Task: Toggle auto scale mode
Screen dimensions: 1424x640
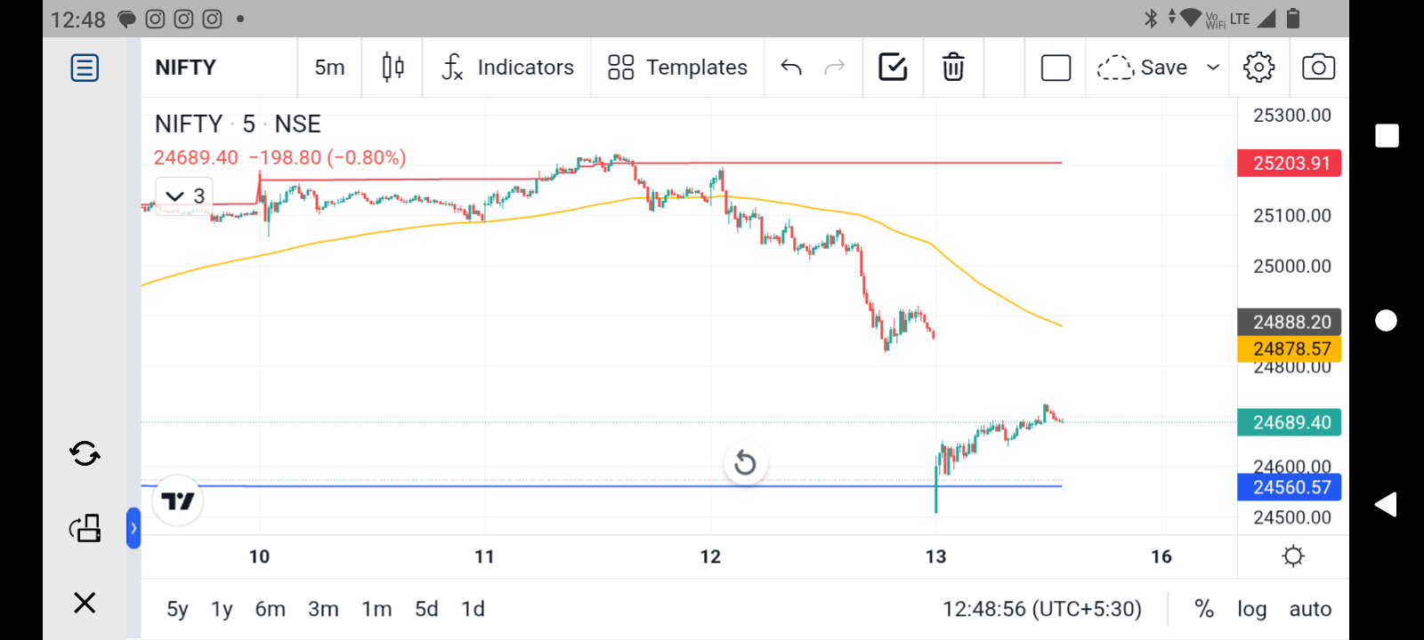Action: tap(1310, 609)
